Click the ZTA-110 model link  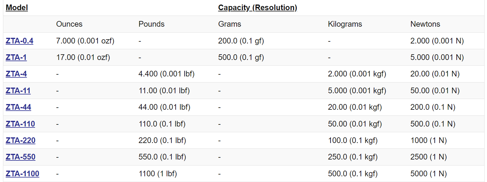click(x=20, y=124)
